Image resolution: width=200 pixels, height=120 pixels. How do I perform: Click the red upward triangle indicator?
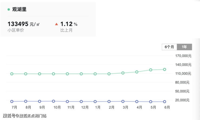pos(56,24)
